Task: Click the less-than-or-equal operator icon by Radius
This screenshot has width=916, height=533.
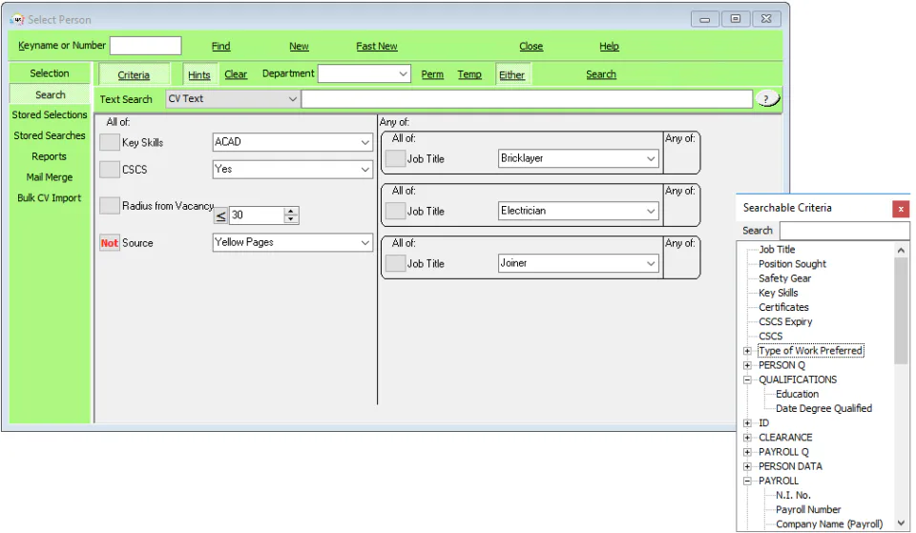Action: click(x=220, y=216)
